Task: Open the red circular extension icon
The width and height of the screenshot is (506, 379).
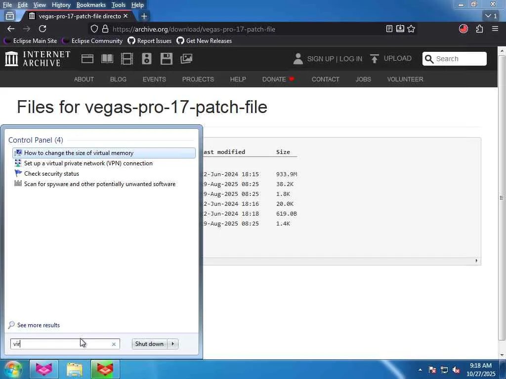Action: pos(464,29)
